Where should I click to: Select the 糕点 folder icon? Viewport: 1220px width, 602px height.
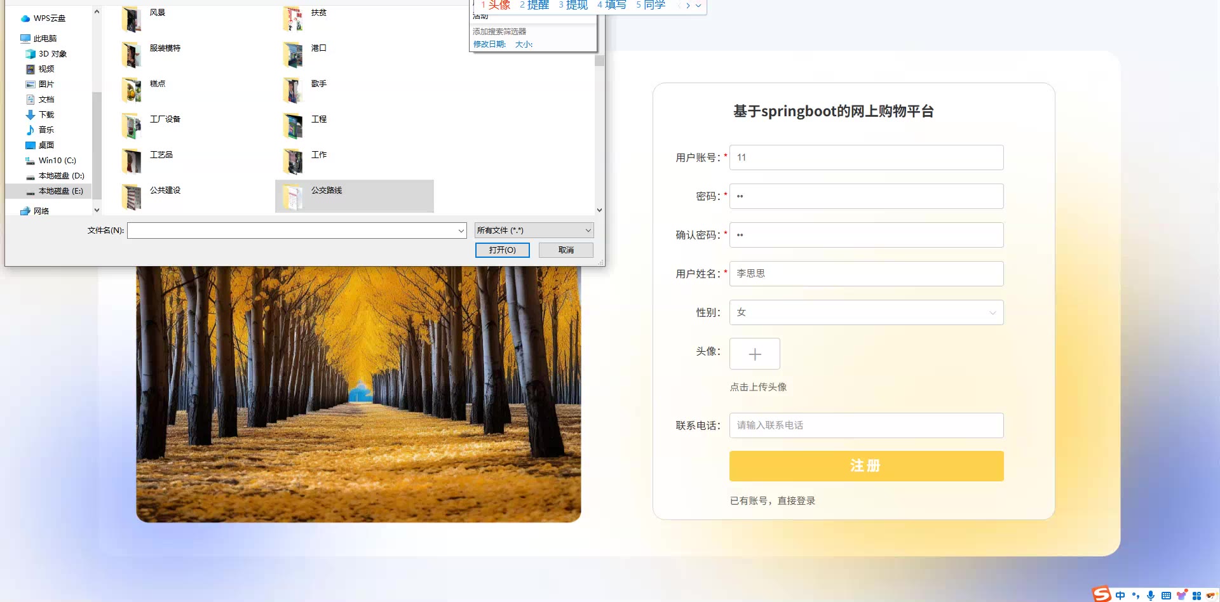tap(132, 91)
